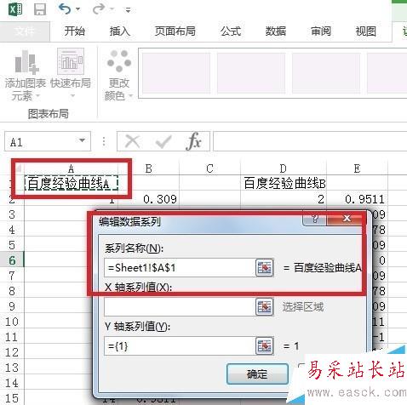Click the dialog help question button
The image size is (407, 405).
point(315,219)
